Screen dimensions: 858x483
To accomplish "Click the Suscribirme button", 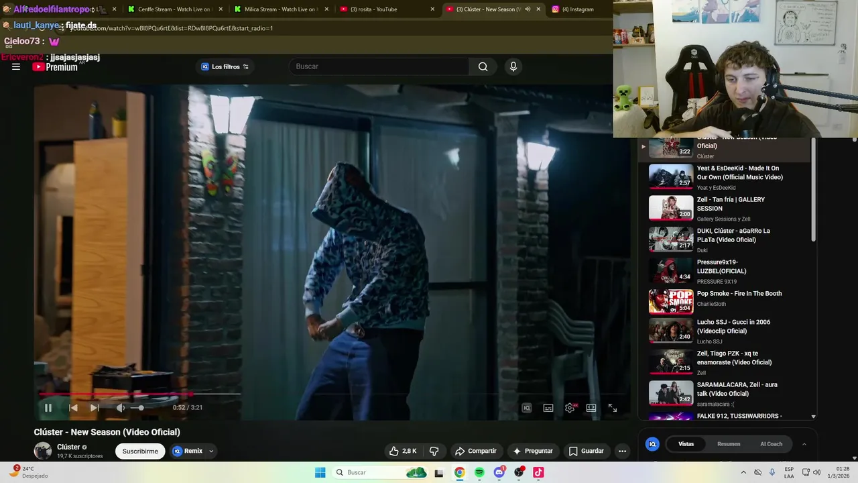I will [x=140, y=451].
